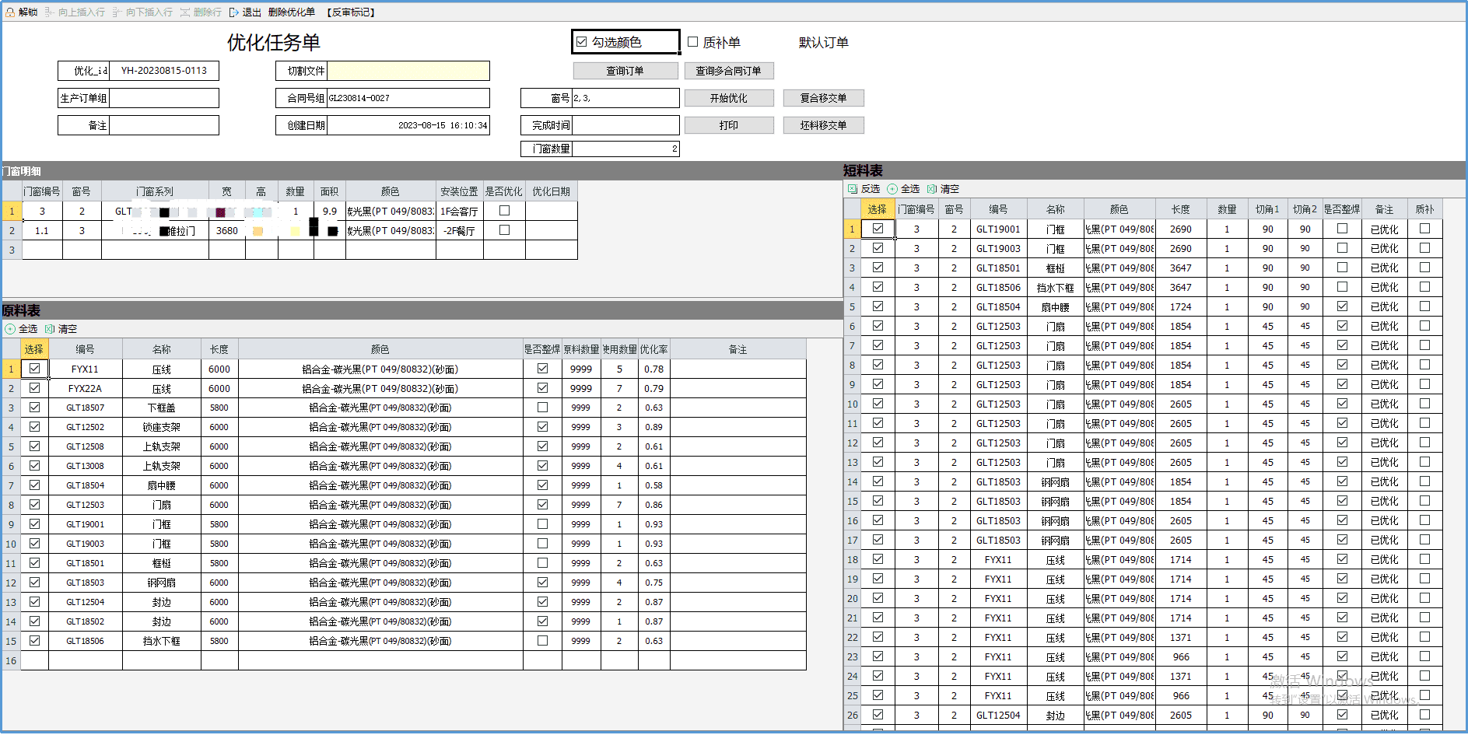Click row header 3 in 门窗明细 table
This screenshot has width=1468, height=735.
[12, 250]
